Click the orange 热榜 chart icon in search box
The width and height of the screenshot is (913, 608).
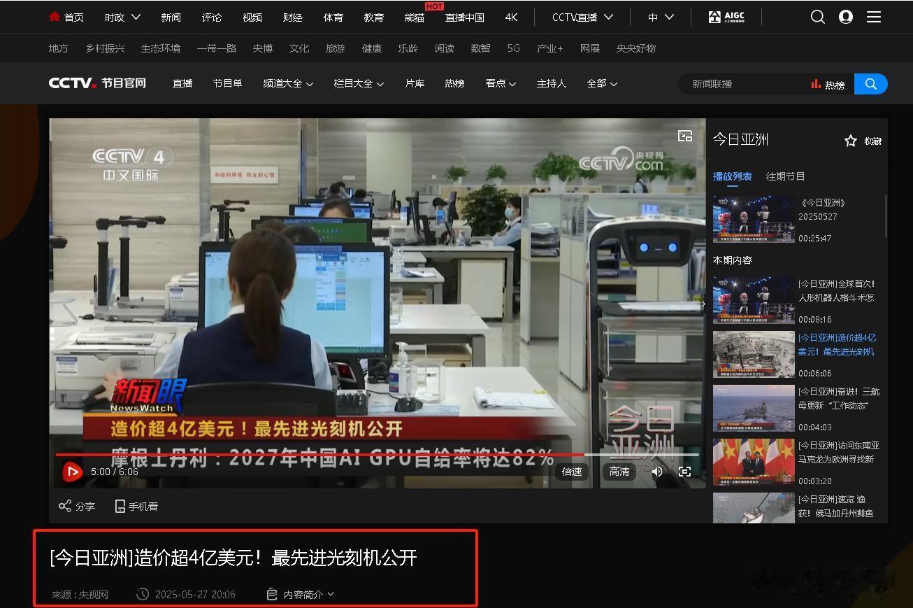click(x=815, y=84)
